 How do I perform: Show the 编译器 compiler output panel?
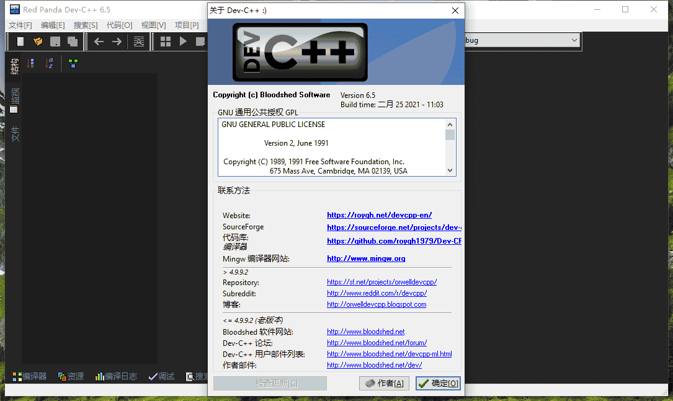(x=29, y=376)
